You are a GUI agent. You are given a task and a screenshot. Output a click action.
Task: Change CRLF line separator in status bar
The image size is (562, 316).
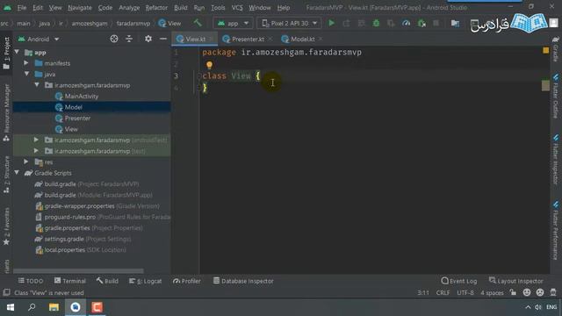pos(443,292)
